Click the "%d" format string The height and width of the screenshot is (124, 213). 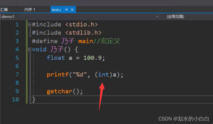click(x=80, y=75)
